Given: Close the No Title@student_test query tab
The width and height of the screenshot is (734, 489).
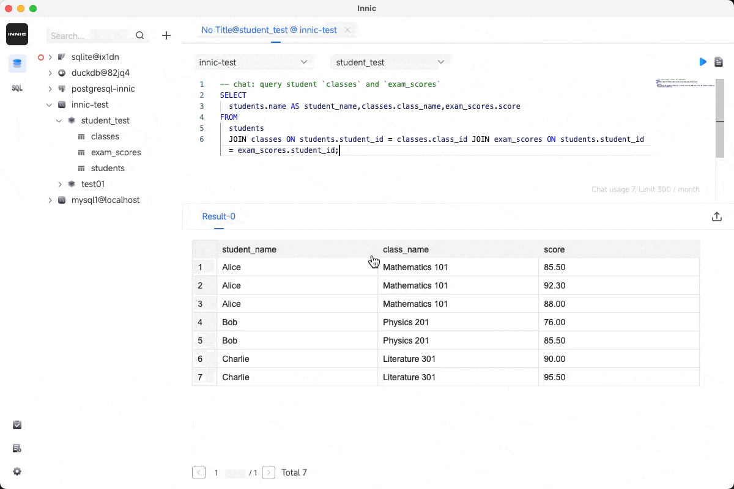Looking at the screenshot, I should 347,30.
